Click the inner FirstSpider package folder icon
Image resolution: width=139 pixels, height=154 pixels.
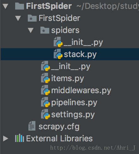tap(32, 18)
